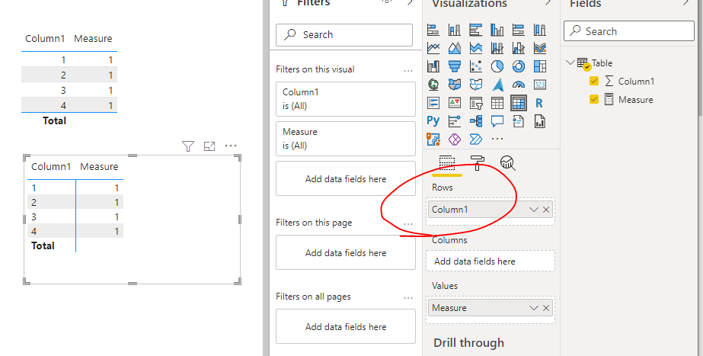The image size is (703, 356).
Task: Click the visual header filter funnel icon
Action: [188, 146]
